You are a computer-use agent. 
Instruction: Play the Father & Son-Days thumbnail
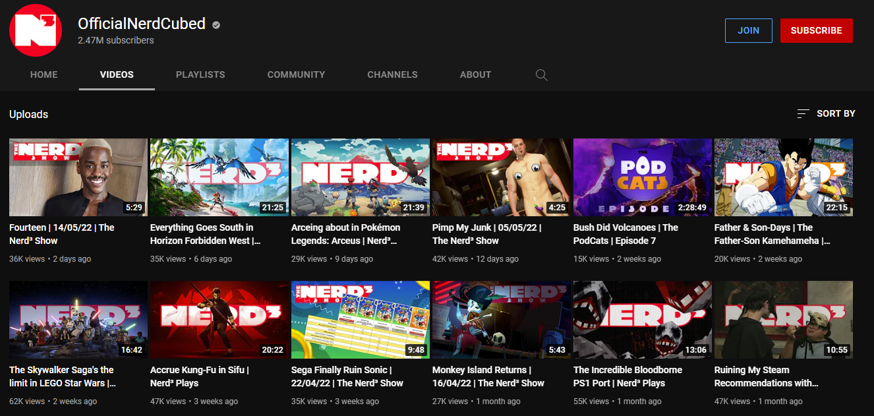coord(784,177)
